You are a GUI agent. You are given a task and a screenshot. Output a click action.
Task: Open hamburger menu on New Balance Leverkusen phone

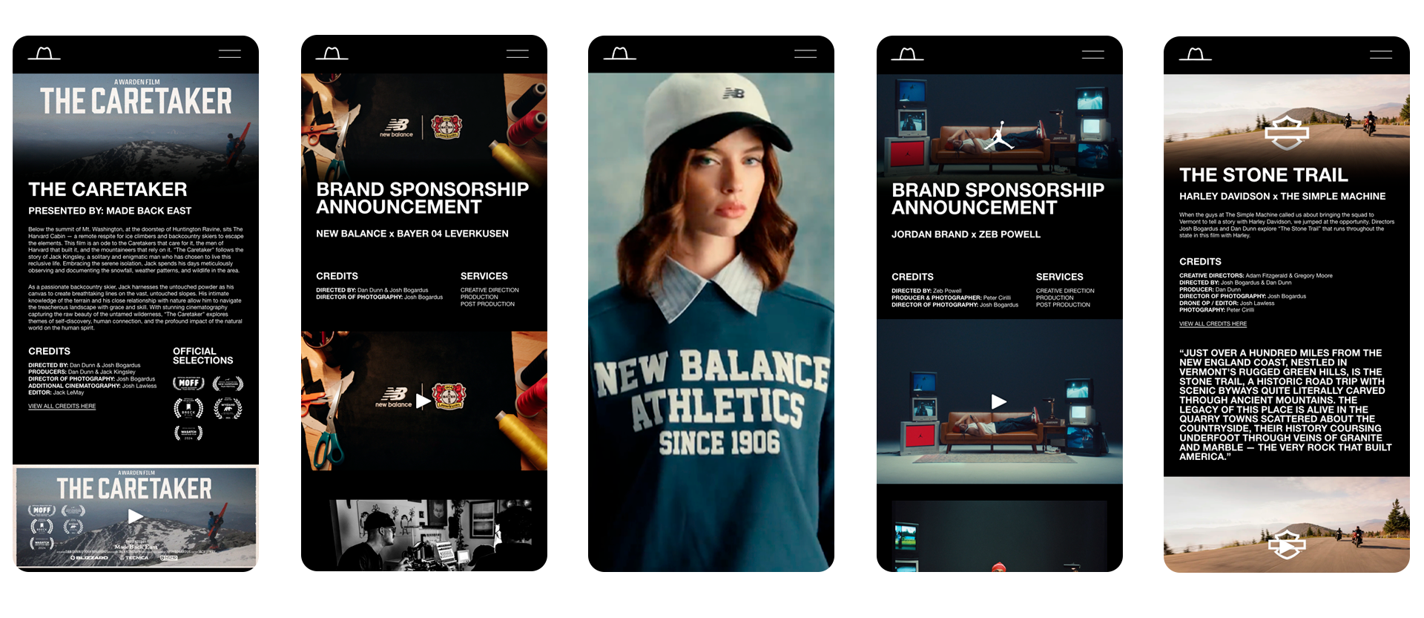click(x=518, y=53)
